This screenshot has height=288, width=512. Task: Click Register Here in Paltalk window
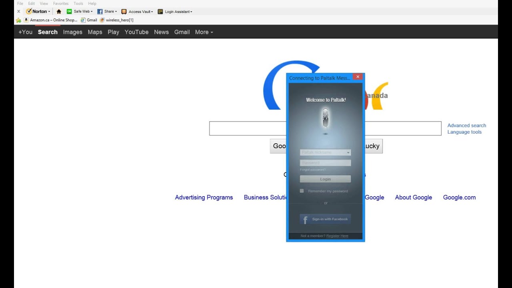click(337, 236)
